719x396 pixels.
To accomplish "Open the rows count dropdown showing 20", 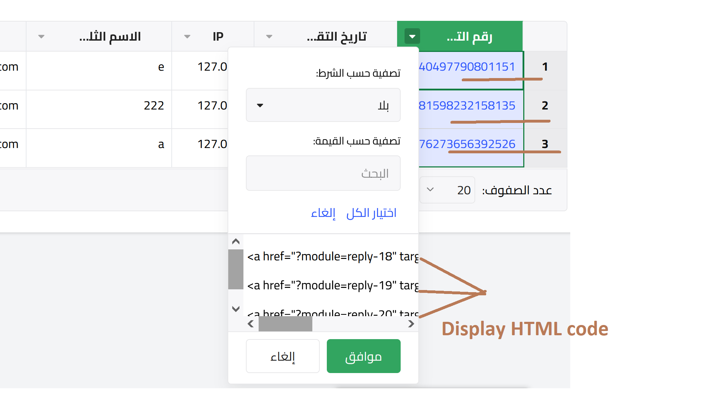I will pyautogui.click(x=447, y=190).
